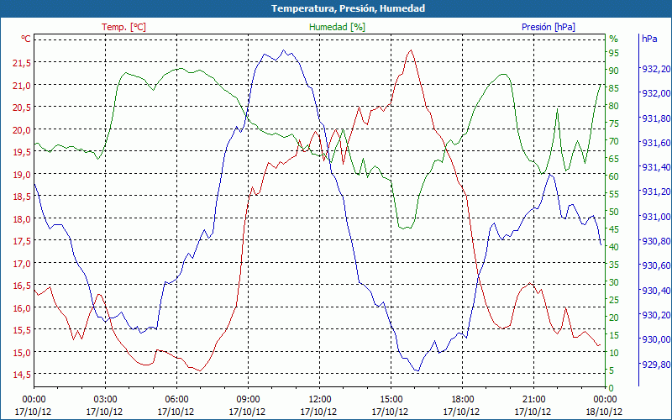
Task: Click the 931,20 pressure axis value
Action: click(x=656, y=192)
